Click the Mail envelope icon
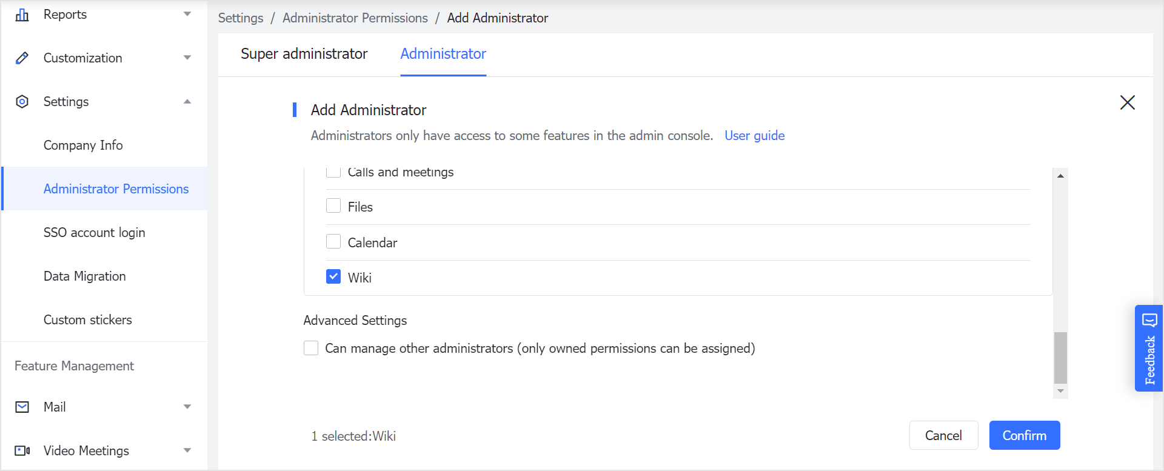 pyautogui.click(x=22, y=407)
